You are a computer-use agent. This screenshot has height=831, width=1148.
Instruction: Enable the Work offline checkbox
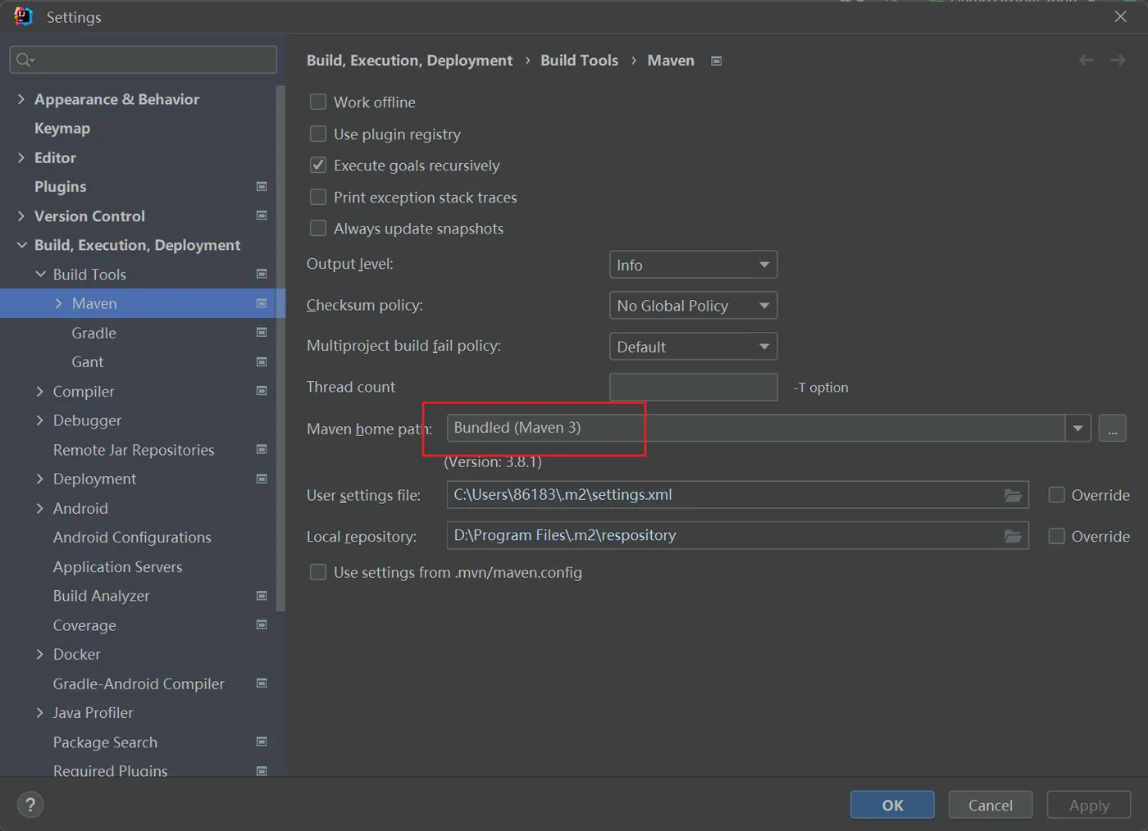tap(318, 102)
